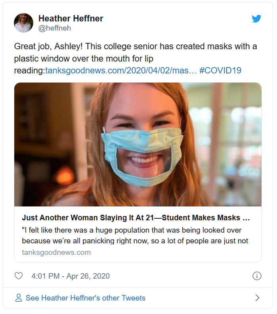
Task: Open the 4:01 PM - Apr 26, 2020 timestamp
Action: click(x=71, y=276)
